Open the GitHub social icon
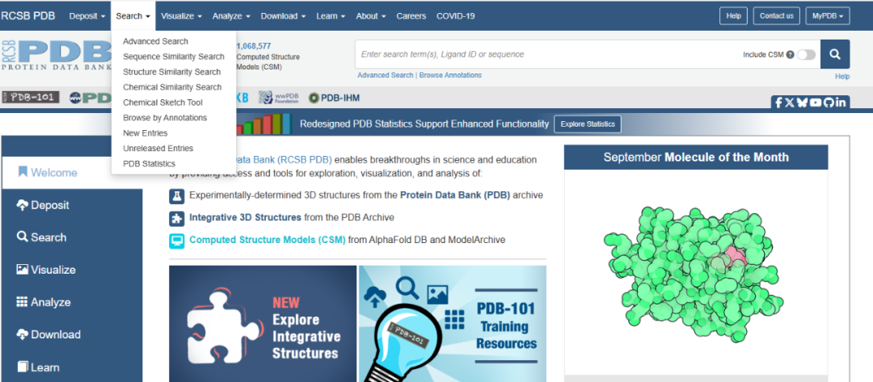The width and height of the screenshot is (873, 382). tap(828, 103)
